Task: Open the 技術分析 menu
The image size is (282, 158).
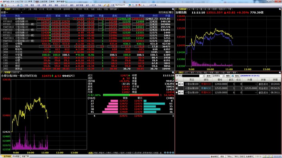Action: coord(64,5)
